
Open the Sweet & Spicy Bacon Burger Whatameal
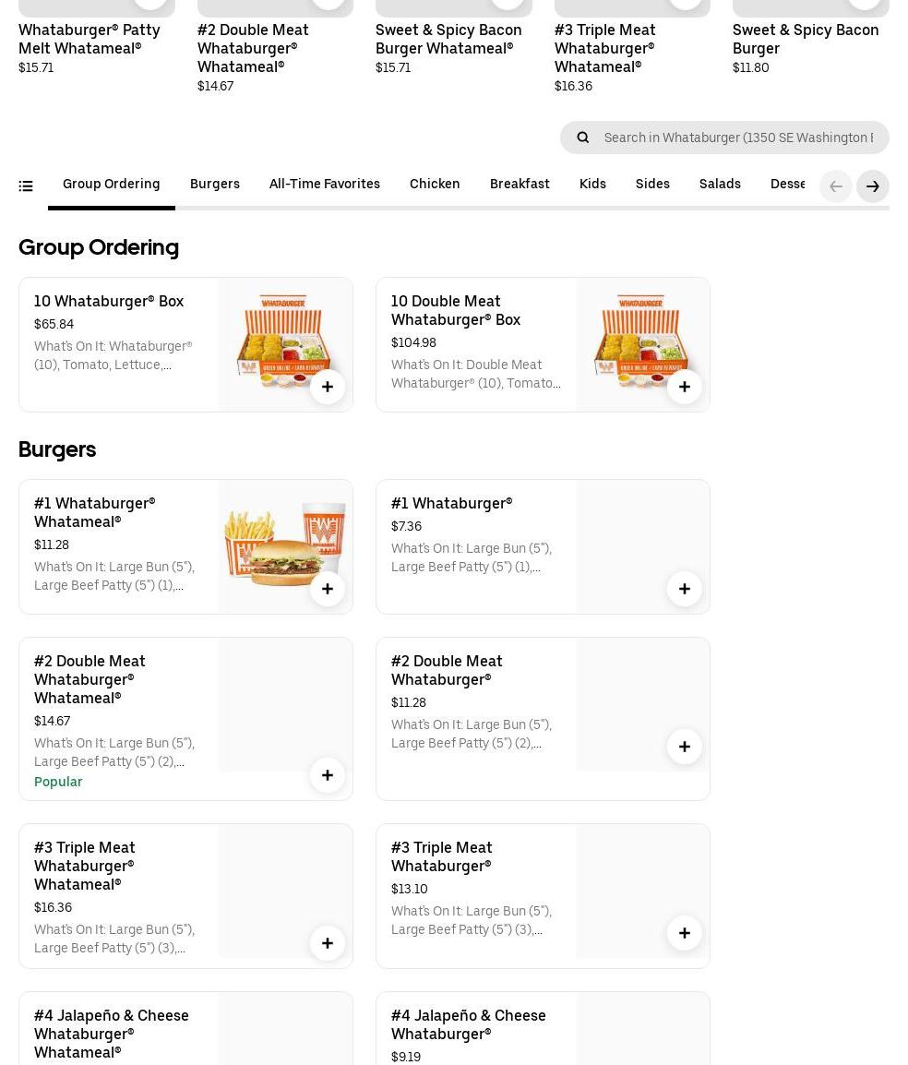click(448, 39)
